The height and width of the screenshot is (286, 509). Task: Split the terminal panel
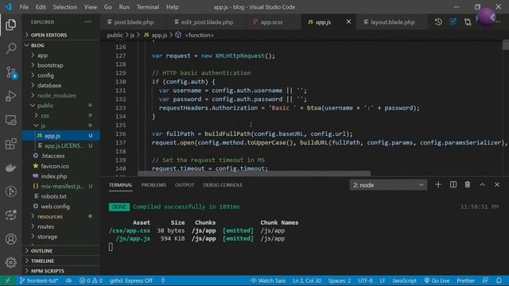(x=453, y=185)
